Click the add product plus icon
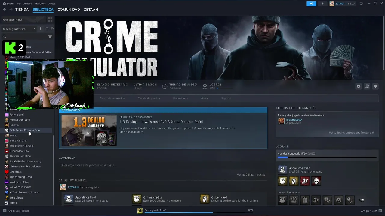The height and width of the screenshot is (216, 385). click(5, 211)
